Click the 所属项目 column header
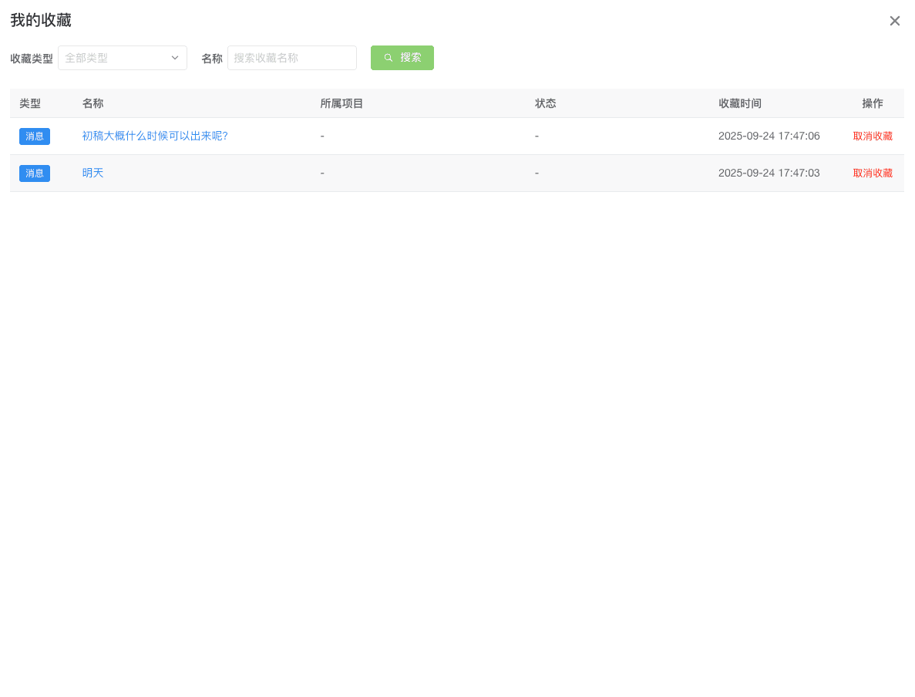 click(x=341, y=103)
